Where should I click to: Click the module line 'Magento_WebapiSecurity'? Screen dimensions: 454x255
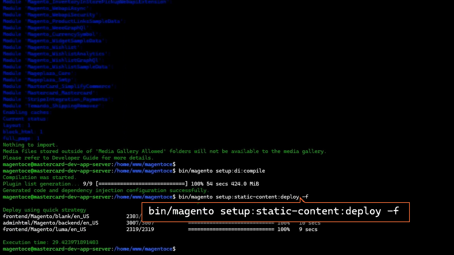52,15
